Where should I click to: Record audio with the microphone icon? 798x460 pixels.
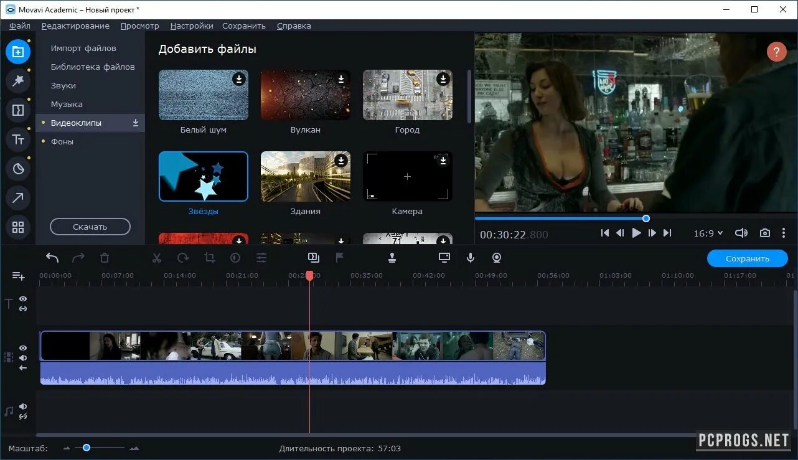(471, 258)
